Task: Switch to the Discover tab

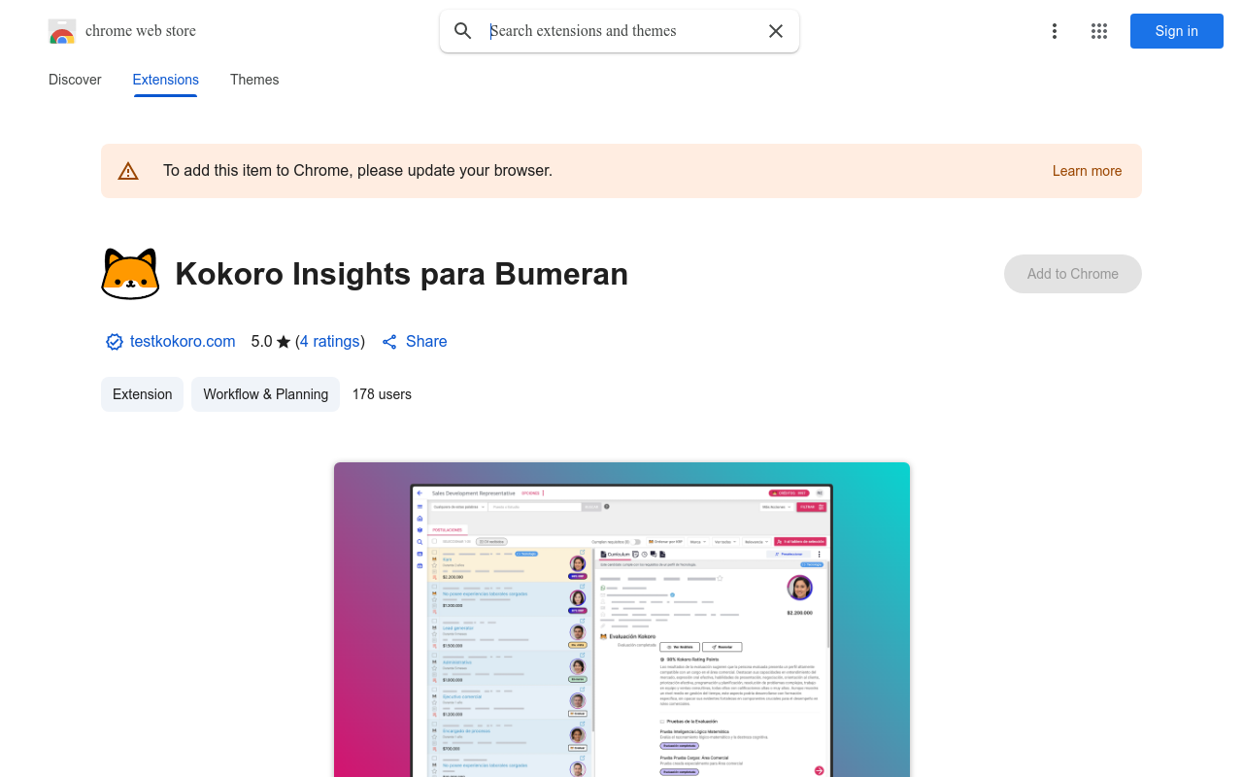Action: coord(75,80)
